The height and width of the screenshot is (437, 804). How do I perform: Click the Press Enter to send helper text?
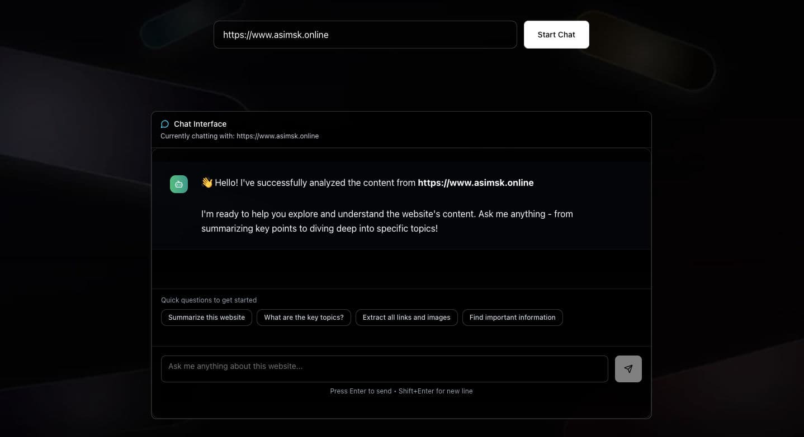click(x=401, y=391)
